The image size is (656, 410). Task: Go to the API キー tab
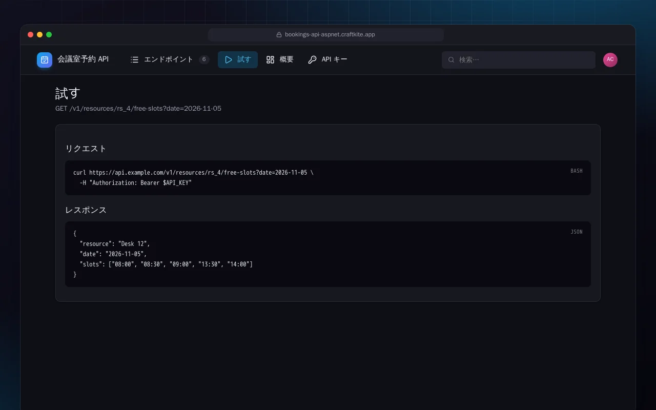click(x=327, y=59)
